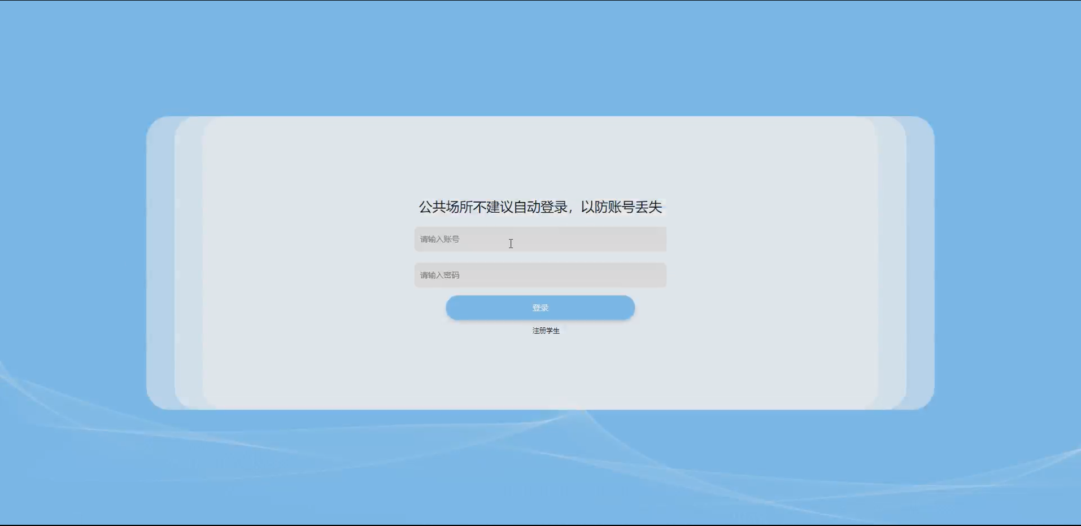Click the blue 登录 login button

click(x=540, y=308)
